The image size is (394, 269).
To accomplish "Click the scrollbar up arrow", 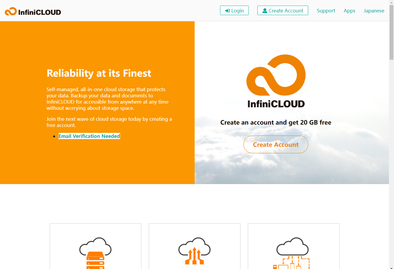I will [x=391, y=2].
